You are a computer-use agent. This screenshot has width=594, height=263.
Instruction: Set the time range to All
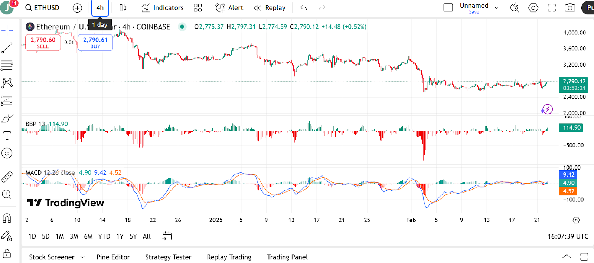coord(147,236)
